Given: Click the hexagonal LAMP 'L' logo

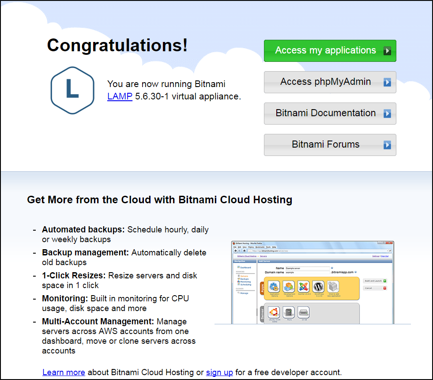Looking at the screenshot, I should click(x=73, y=91).
